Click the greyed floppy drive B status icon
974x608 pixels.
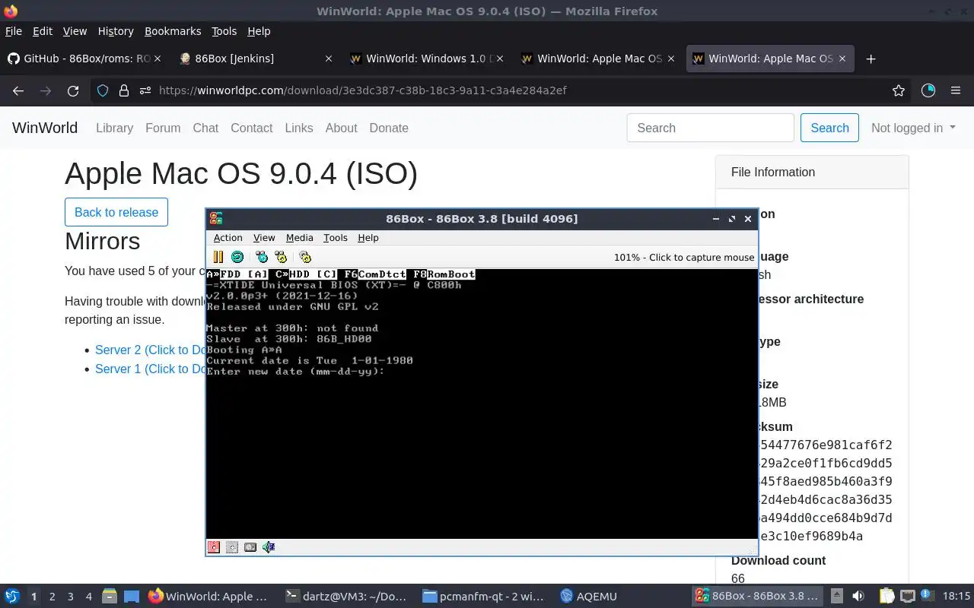click(232, 546)
